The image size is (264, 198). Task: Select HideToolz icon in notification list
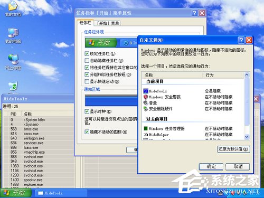146,91
